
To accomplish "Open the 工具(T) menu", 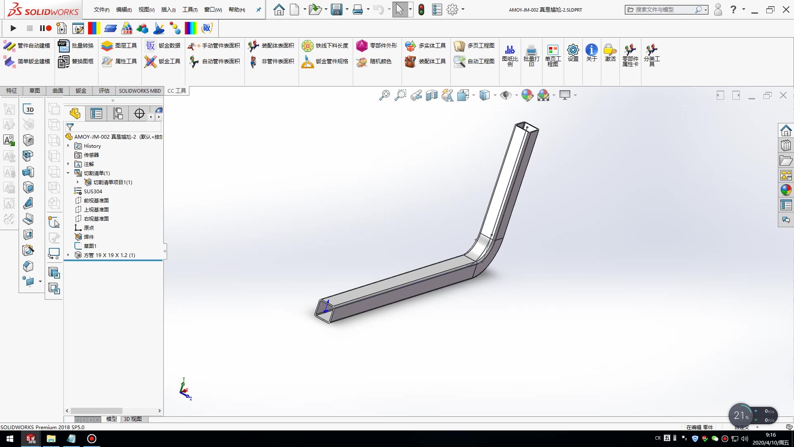I will [190, 10].
